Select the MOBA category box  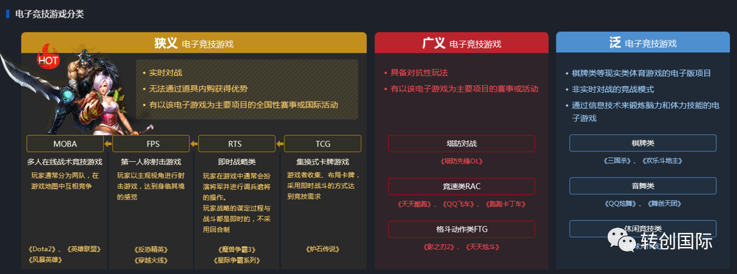(65, 144)
